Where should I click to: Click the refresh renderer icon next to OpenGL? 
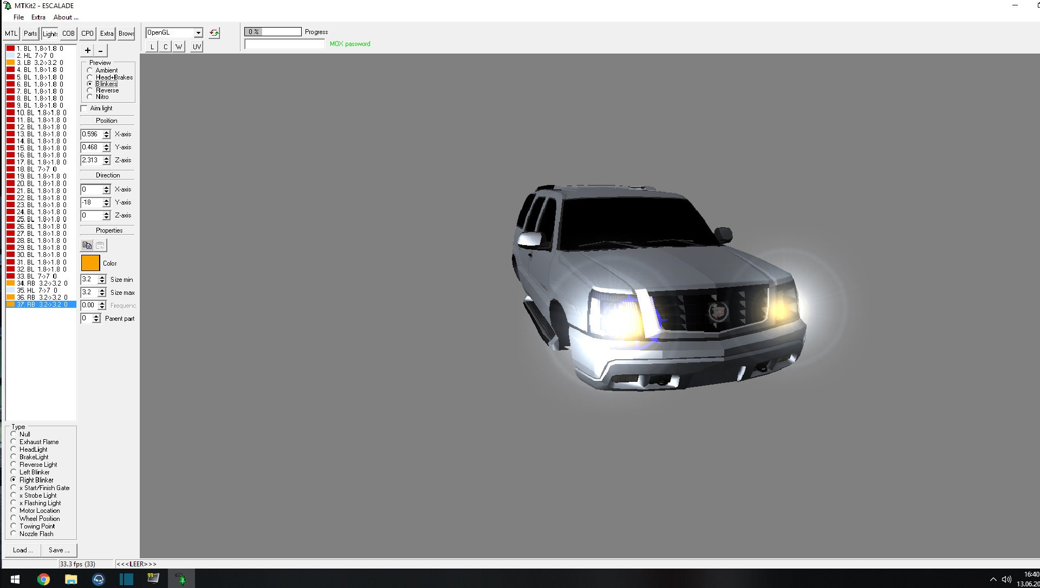point(214,33)
